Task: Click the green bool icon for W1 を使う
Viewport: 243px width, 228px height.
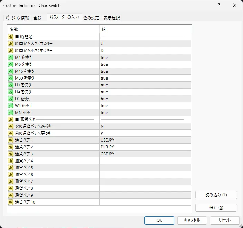Action: [x=10, y=106]
